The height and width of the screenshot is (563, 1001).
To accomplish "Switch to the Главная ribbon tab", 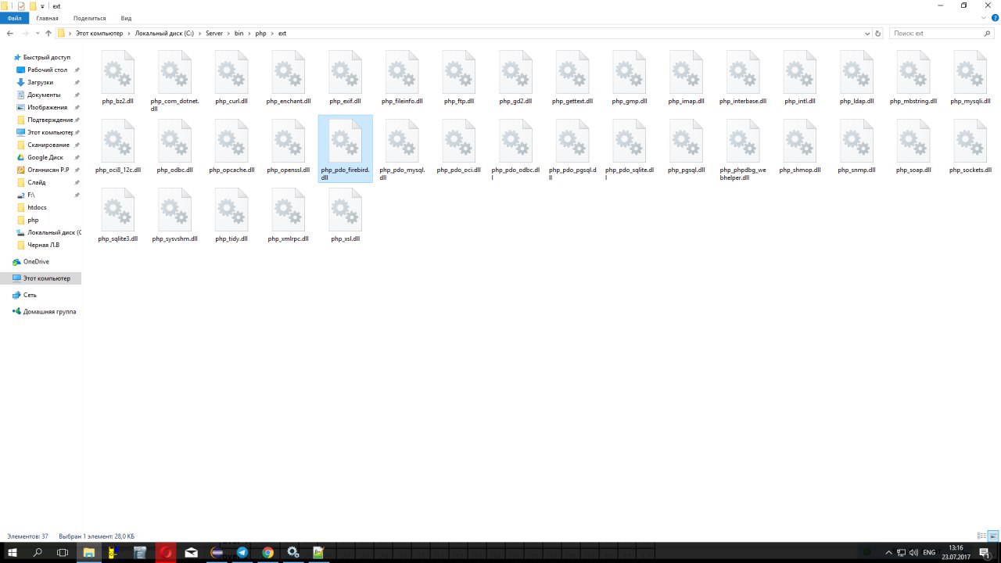I will pos(47,18).
